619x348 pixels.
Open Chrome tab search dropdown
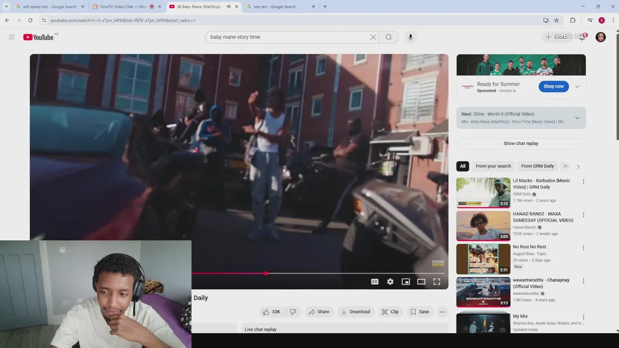coord(6,7)
